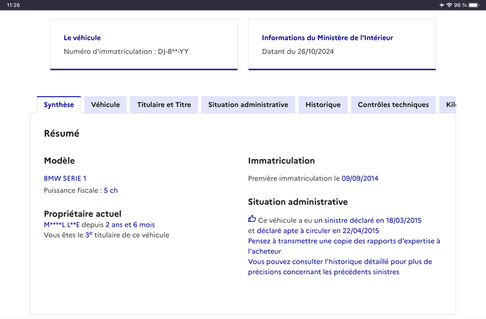Click the BMW SERIE 1 model link

click(x=65, y=178)
